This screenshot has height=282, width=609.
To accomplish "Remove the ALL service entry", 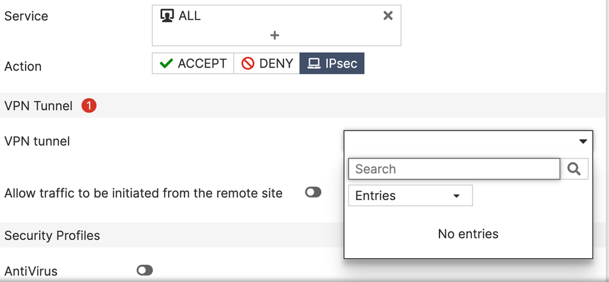I will click(388, 16).
